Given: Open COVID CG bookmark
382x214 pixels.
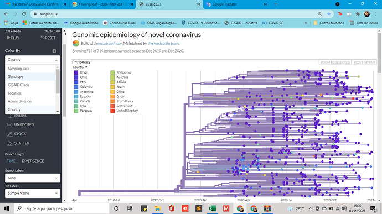Looking at the screenshot, I should point(273,23).
